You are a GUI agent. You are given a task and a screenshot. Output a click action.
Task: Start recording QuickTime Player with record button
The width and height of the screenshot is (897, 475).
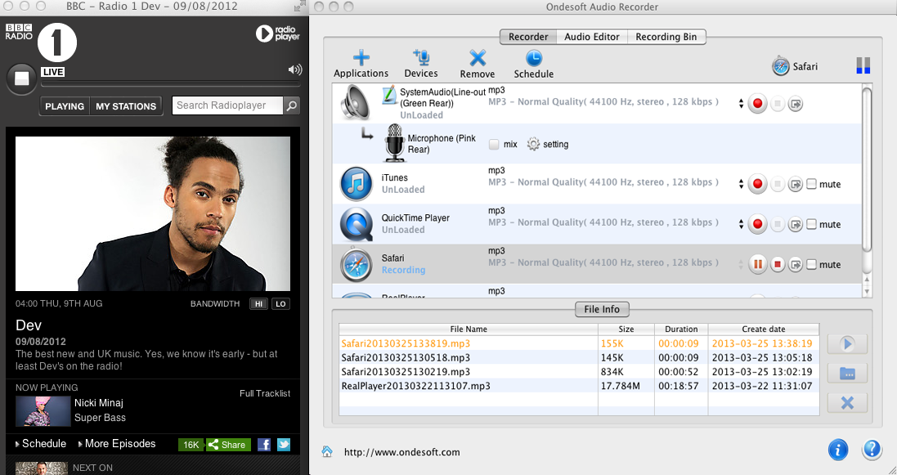[x=757, y=224]
